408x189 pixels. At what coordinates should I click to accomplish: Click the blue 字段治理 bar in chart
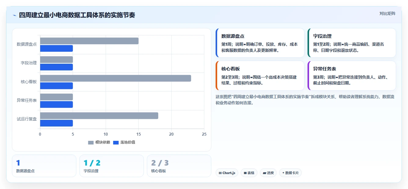tap(56, 67)
